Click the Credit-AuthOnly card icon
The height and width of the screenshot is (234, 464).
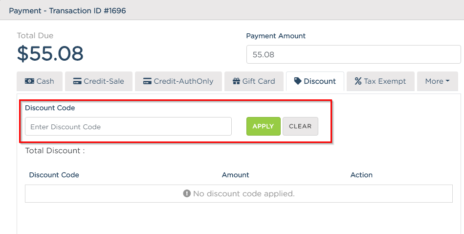coord(147,81)
